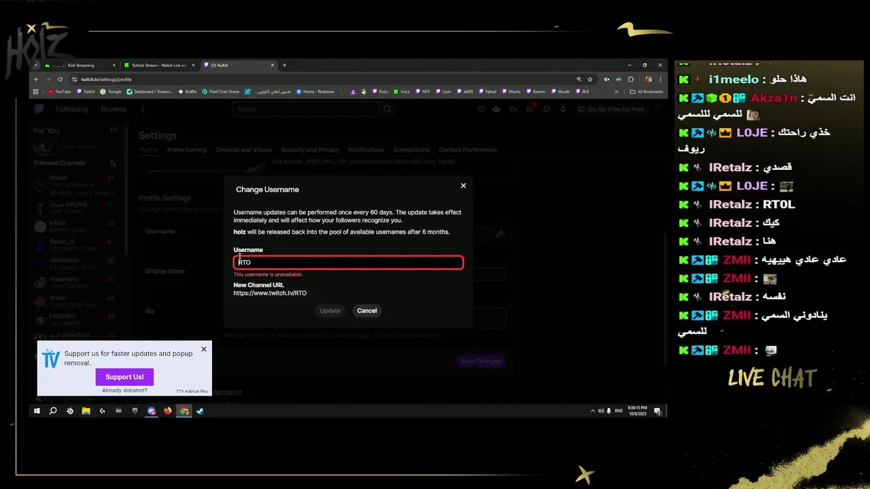Click the Twitch search box
Viewport: 870px width, 489px height.
click(x=306, y=109)
